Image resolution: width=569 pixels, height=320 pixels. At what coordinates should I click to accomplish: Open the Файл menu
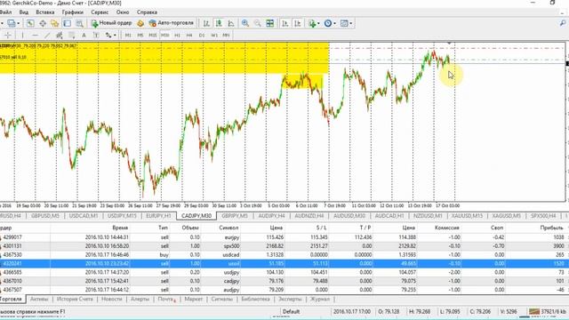(6, 12)
